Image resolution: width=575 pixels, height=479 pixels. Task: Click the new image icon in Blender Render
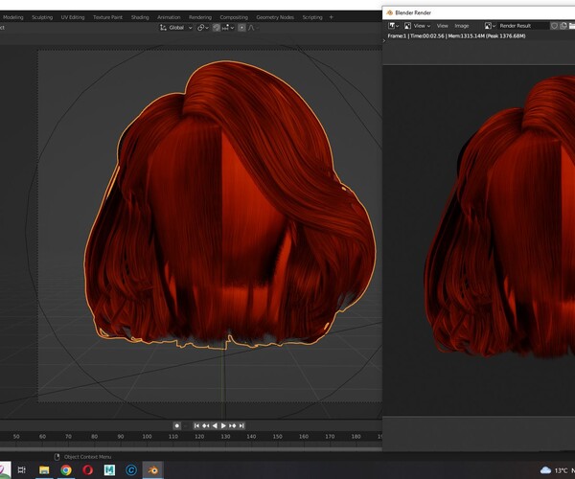click(563, 26)
